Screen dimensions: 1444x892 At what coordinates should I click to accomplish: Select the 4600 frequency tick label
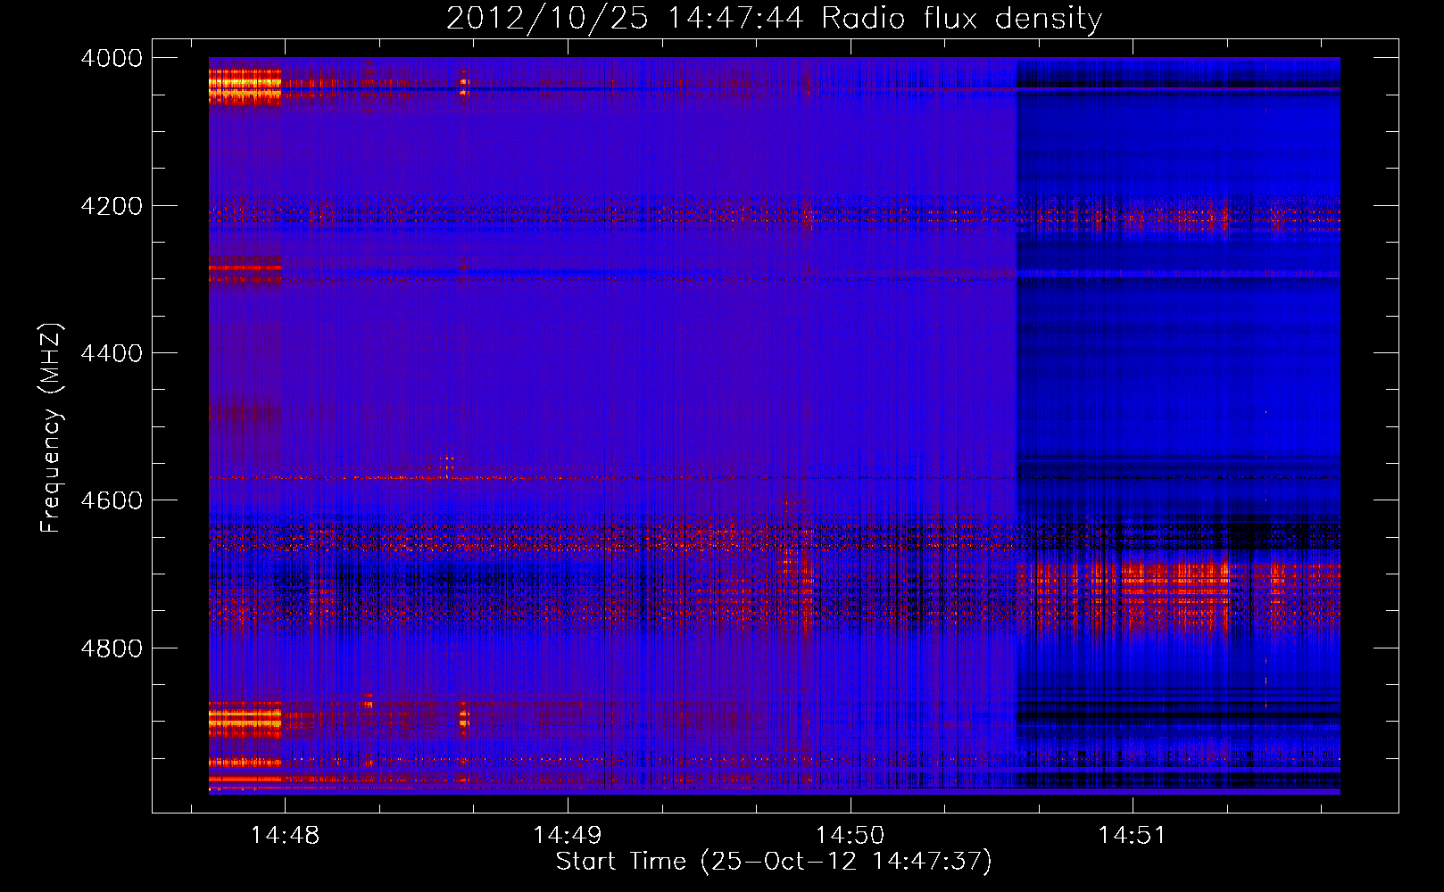(x=112, y=500)
